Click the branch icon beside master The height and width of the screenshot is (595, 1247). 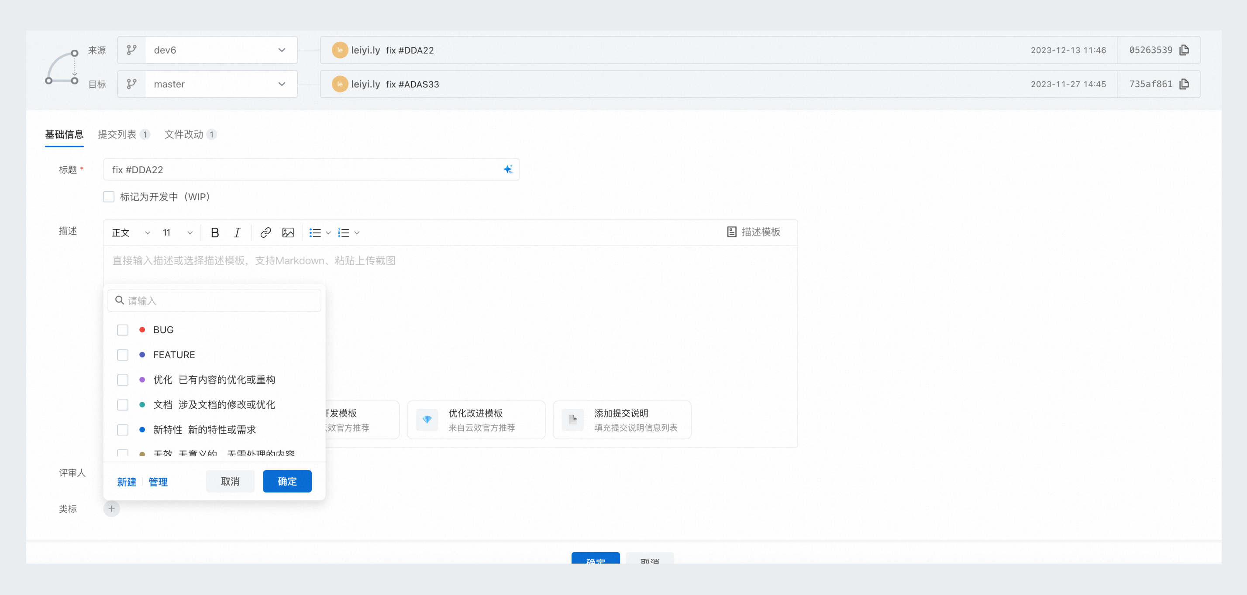point(131,84)
